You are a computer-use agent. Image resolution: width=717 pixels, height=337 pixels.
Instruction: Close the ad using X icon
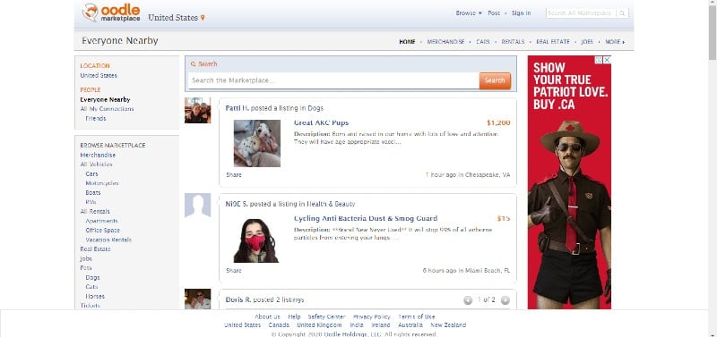tap(608, 60)
